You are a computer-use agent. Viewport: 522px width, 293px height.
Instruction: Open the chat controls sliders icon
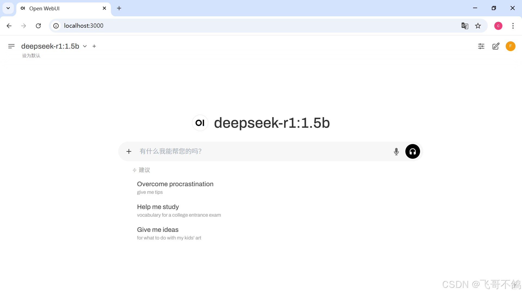pos(481,46)
